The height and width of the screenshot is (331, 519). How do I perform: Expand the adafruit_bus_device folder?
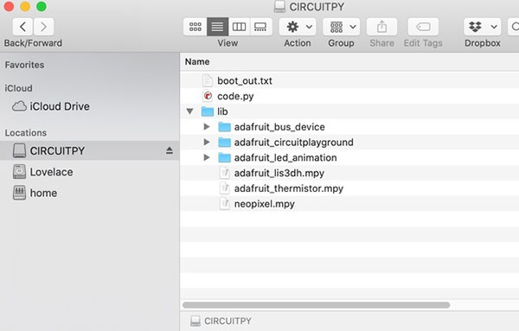pyautogui.click(x=207, y=127)
